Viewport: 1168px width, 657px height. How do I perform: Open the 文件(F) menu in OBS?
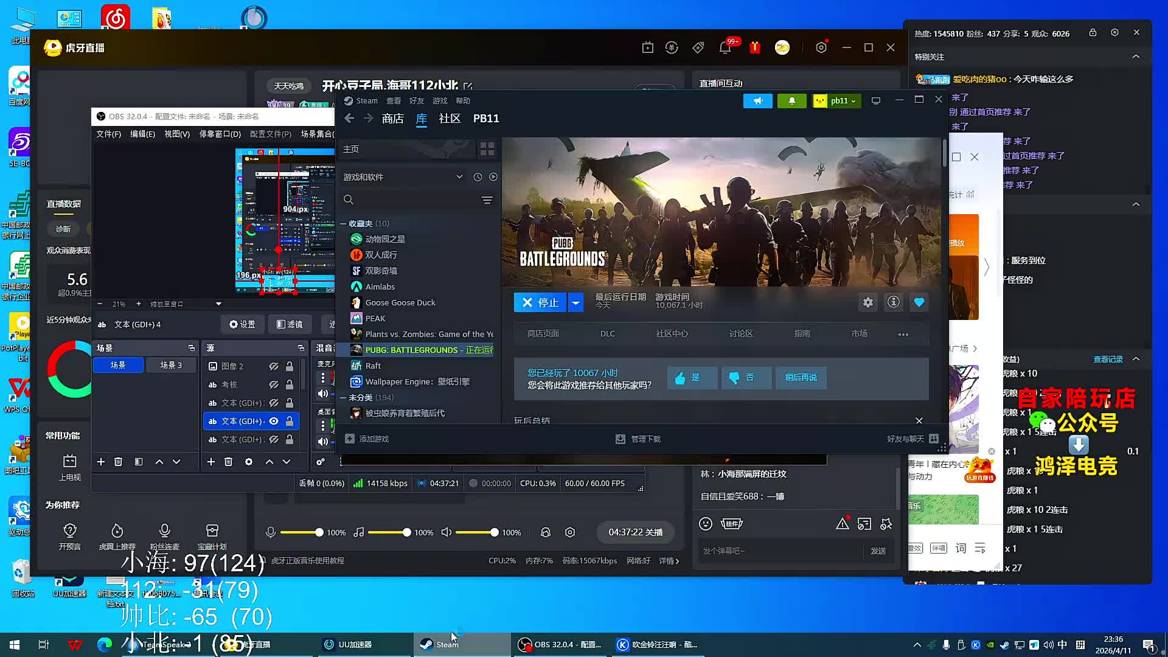108,134
